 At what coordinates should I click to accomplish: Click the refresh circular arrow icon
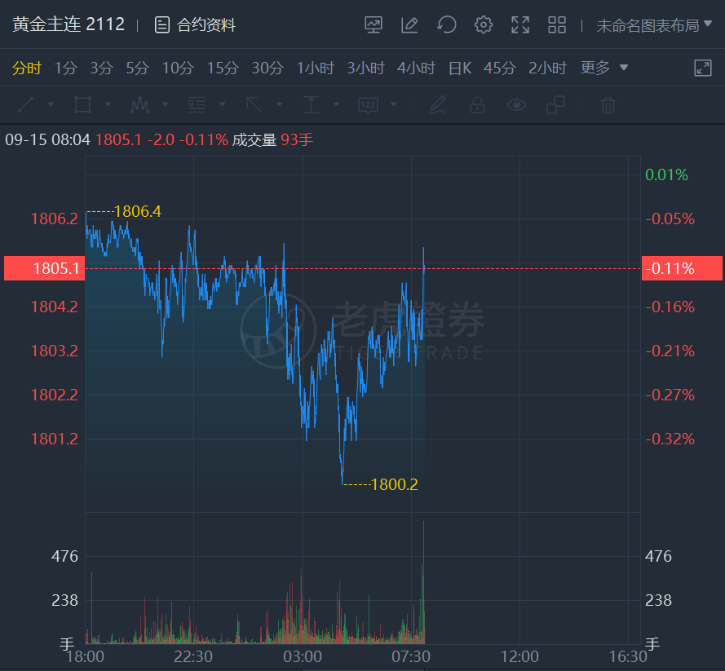446,25
